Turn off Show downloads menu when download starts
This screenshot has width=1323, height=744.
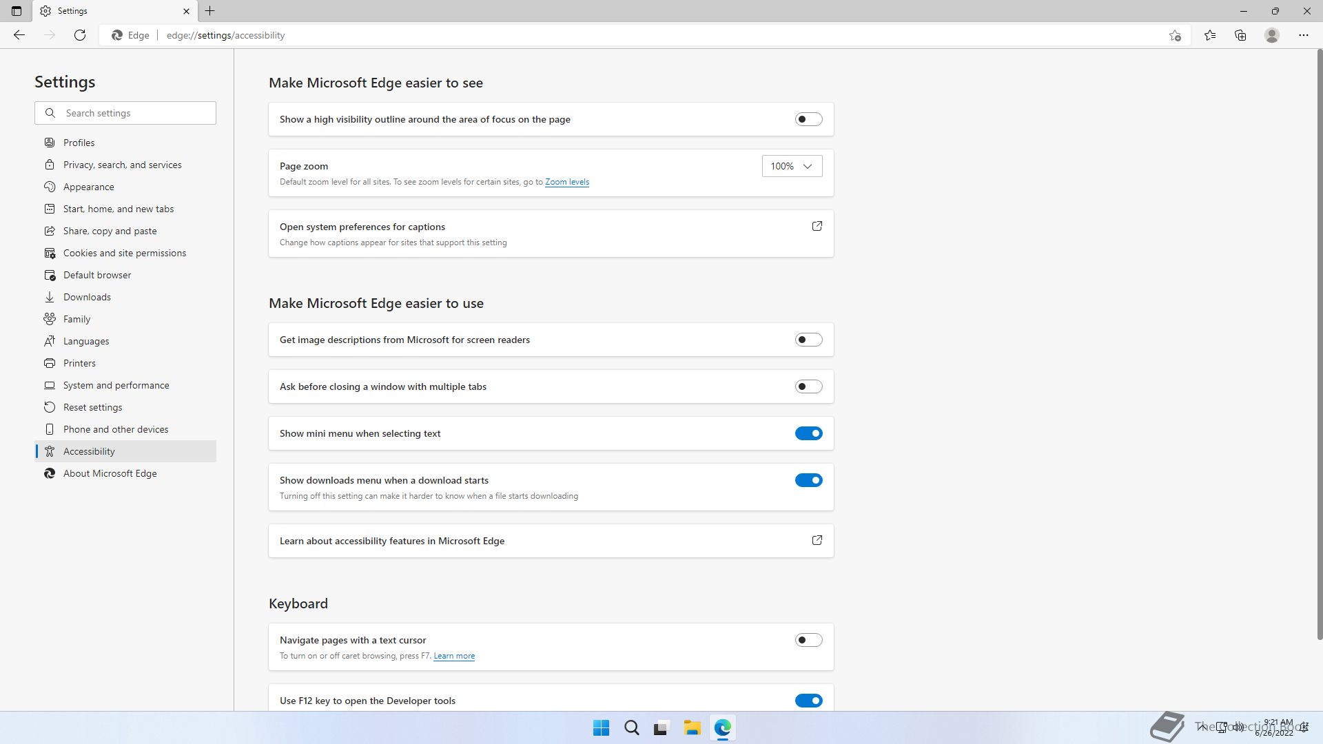coord(808,480)
